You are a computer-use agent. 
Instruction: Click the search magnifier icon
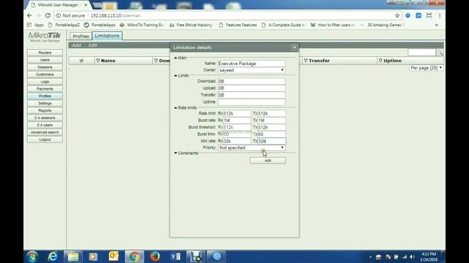440,53
